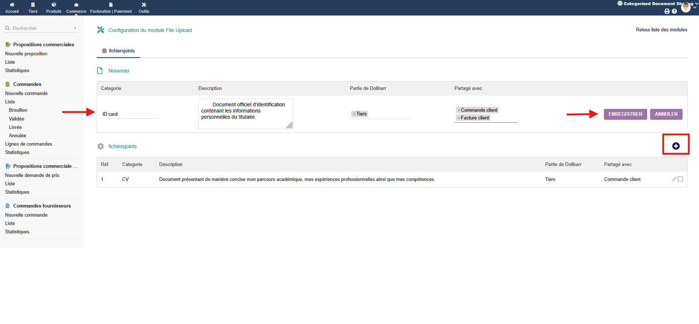Remove the Facture client tag
Screen dimensions: 699x324
pos(459,118)
